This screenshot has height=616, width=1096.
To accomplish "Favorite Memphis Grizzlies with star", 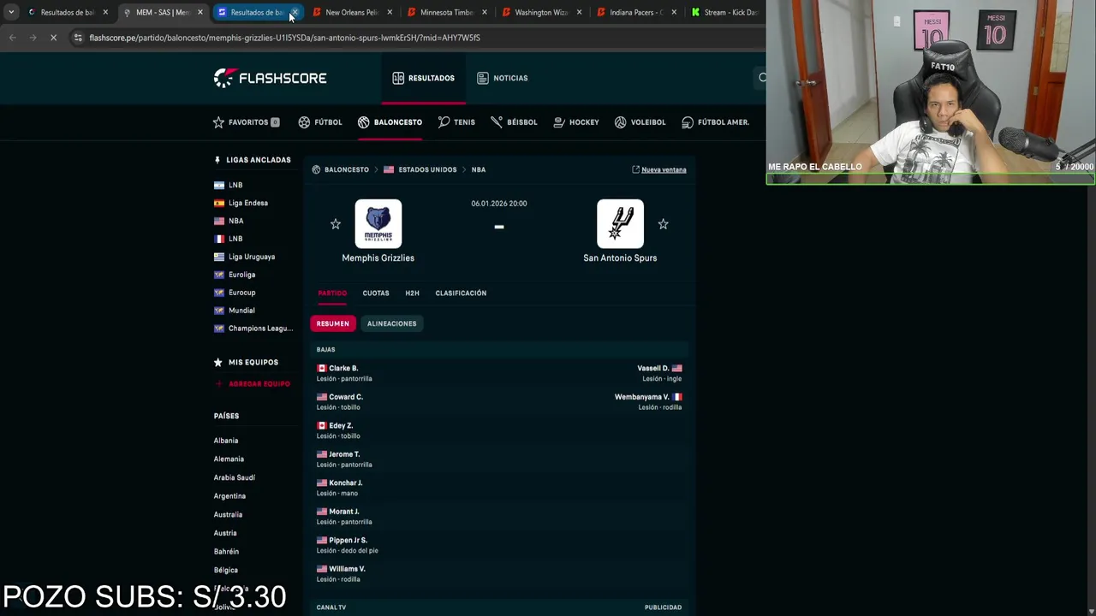I will pyautogui.click(x=336, y=224).
